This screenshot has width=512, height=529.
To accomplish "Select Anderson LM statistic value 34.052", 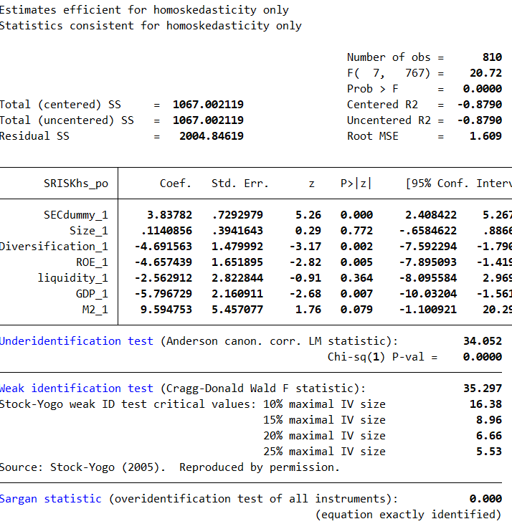I will click(483, 340).
